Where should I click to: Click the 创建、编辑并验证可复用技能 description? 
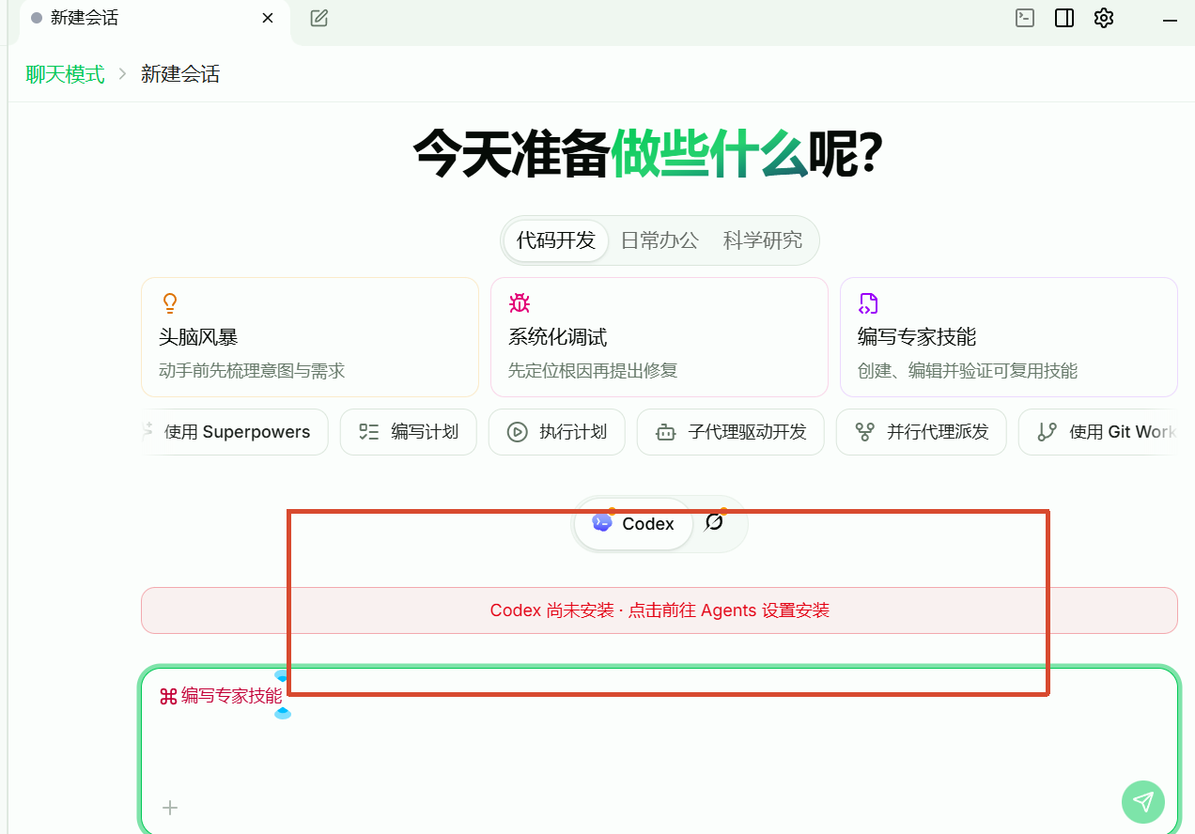tap(968, 371)
